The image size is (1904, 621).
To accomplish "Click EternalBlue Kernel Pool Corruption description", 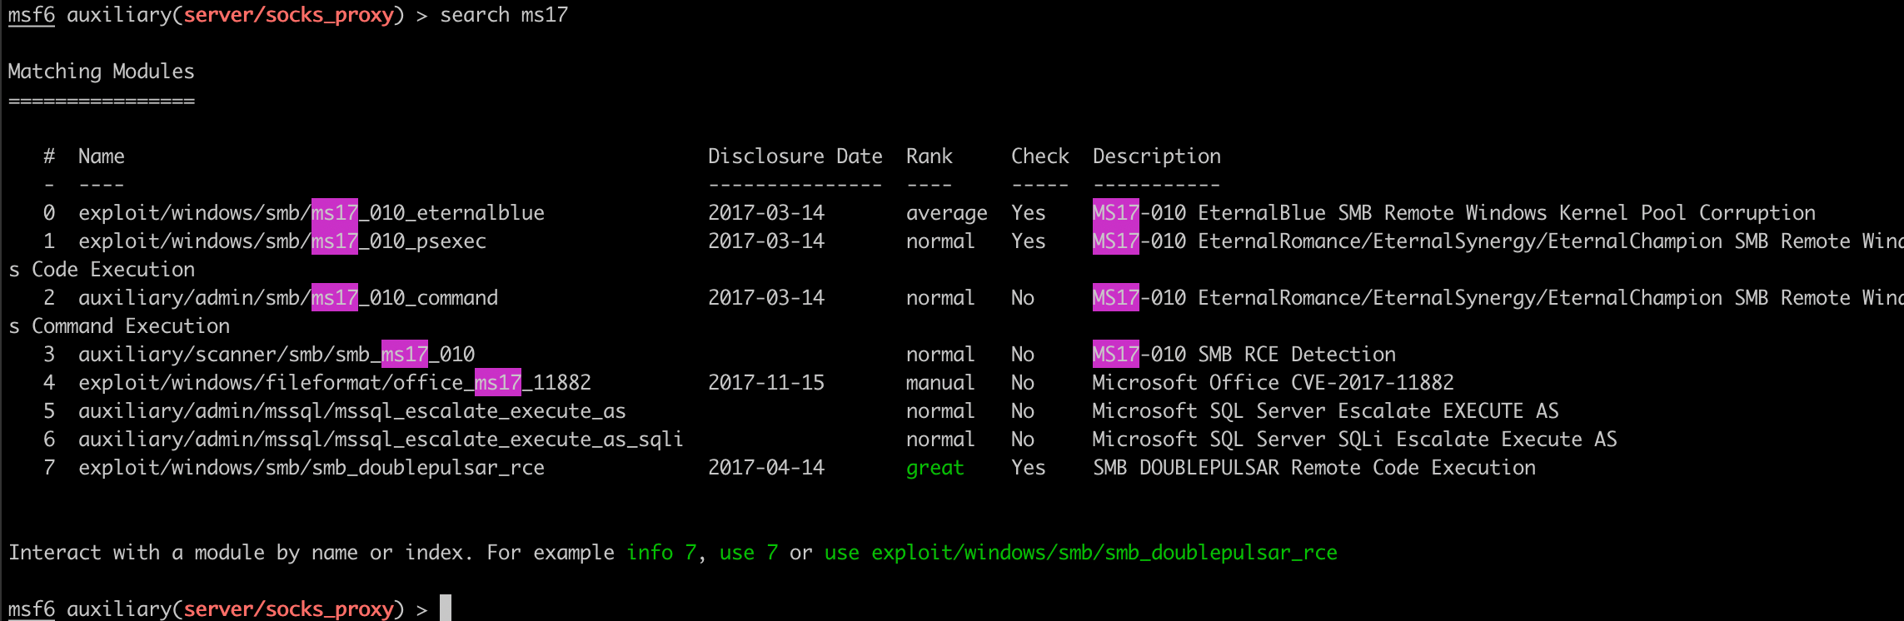I will (1453, 213).
